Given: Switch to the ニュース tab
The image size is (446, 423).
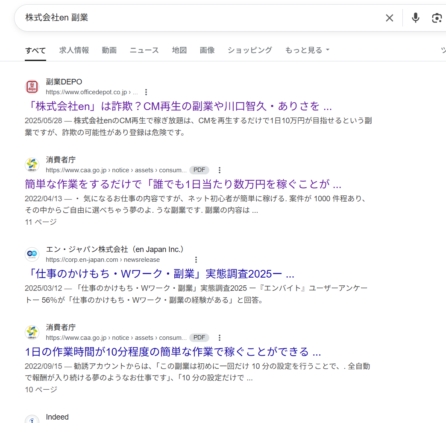Looking at the screenshot, I should pyautogui.click(x=144, y=50).
